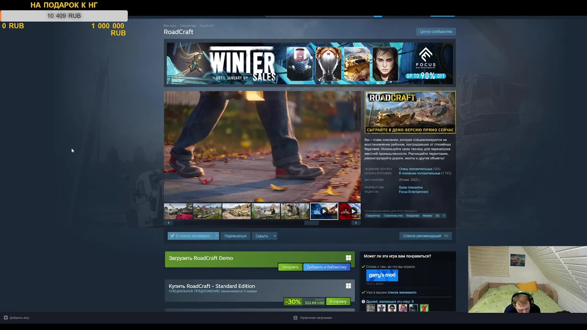Open the Saber Interactive developer link
Screen dimensions: 587x330
411,187
